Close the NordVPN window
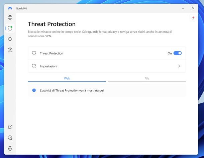The width and height of the screenshot is (204, 158). tap(193, 8)
